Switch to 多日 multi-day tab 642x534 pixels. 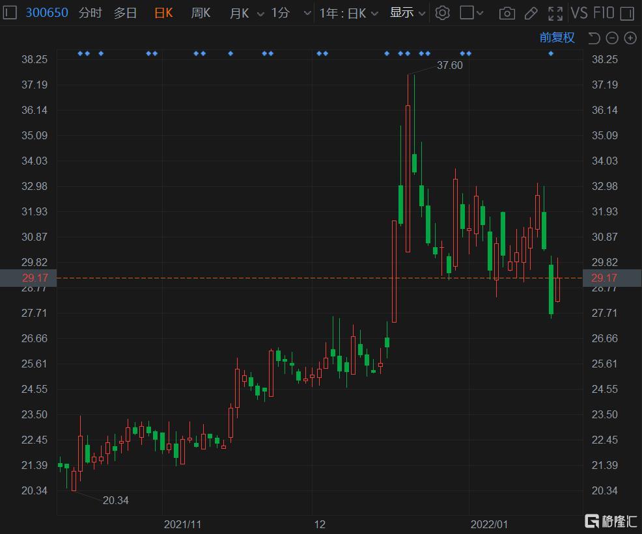coord(125,12)
